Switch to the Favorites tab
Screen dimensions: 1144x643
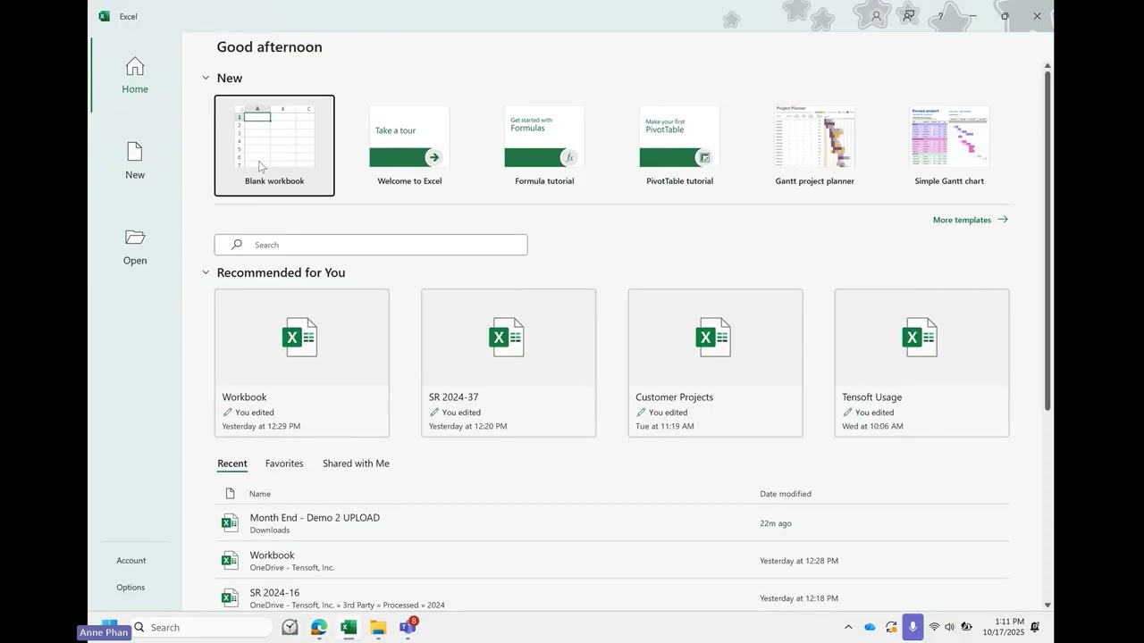point(284,463)
